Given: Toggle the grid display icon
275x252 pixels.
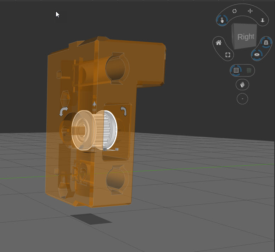Looking at the screenshot, I should click(x=236, y=70).
